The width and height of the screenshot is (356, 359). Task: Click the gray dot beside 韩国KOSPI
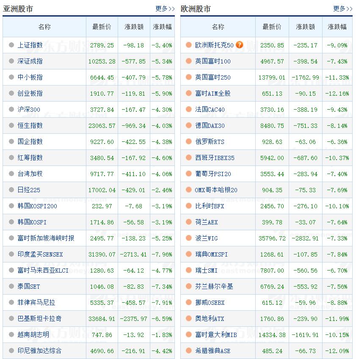click(11, 222)
